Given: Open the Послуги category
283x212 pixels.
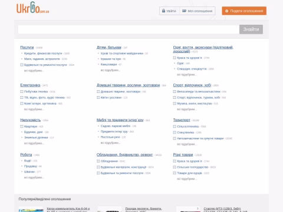Looking at the screenshot, I should tap(27, 48).
